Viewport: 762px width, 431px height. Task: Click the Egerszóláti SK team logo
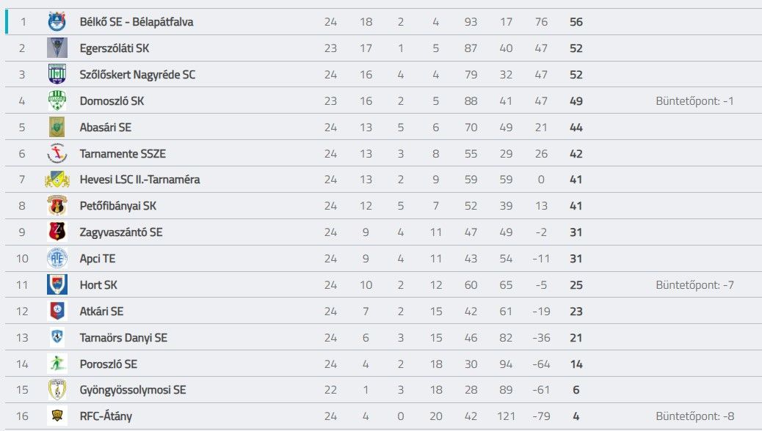(57, 48)
